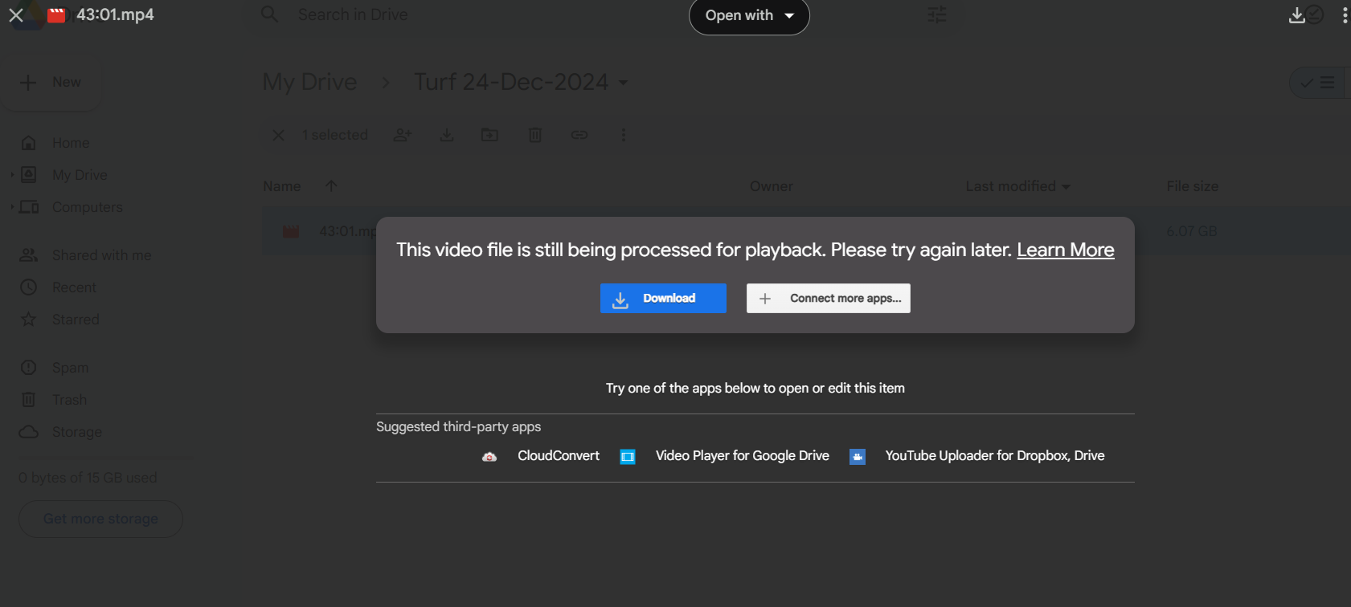Follow the Learn More link

click(1065, 250)
